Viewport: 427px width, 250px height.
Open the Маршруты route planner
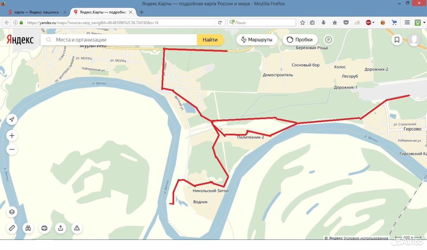pyautogui.click(x=257, y=40)
